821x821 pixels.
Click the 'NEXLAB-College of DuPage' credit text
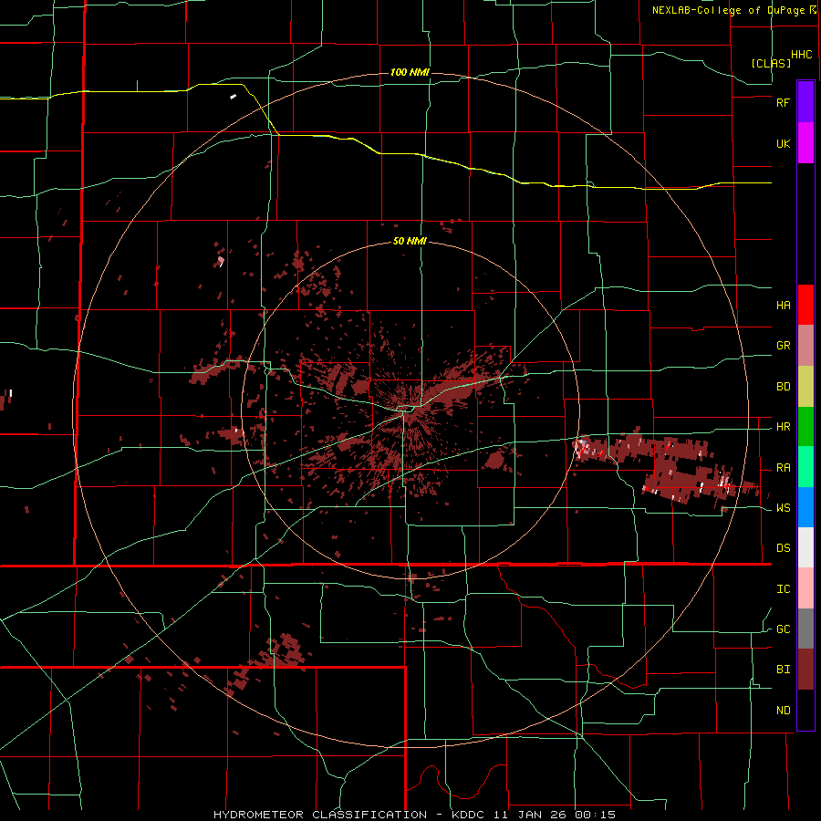point(728,10)
